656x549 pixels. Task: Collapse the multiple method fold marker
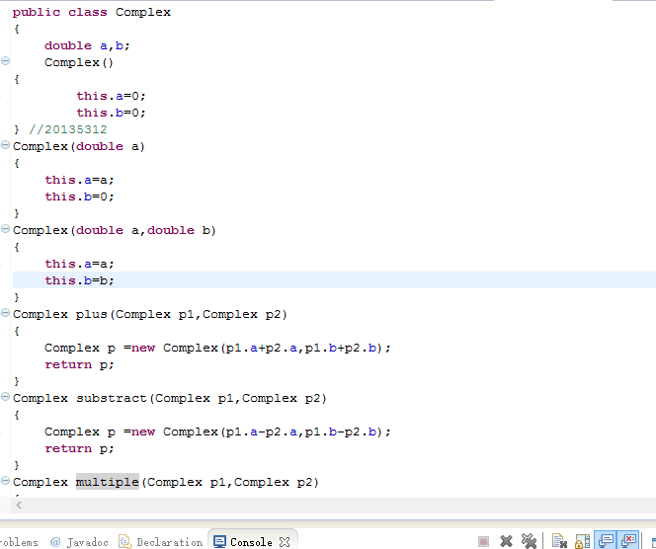(5, 481)
